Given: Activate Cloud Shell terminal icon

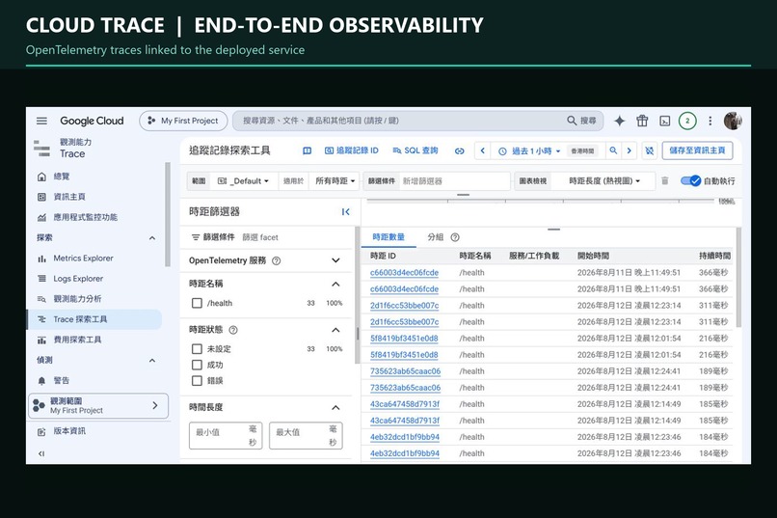Looking at the screenshot, I should coord(665,121).
